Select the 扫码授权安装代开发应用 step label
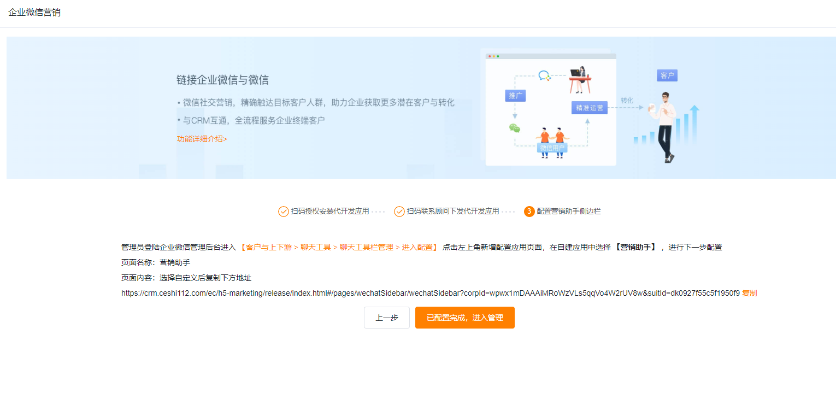Image resolution: width=836 pixels, height=416 pixels. coord(330,211)
